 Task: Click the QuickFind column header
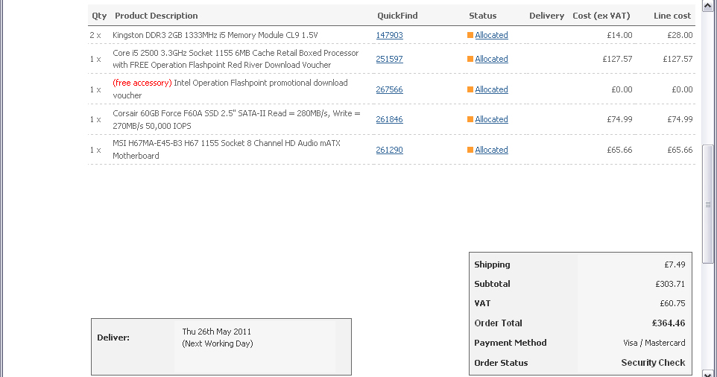click(397, 16)
